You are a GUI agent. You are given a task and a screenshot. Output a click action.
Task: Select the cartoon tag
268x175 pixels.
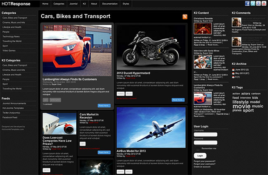pyautogui.click(x=256, y=94)
